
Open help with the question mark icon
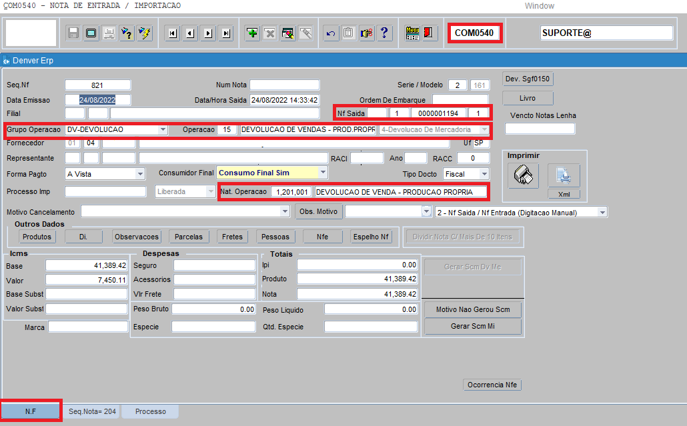pyautogui.click(x=384, y=33)
